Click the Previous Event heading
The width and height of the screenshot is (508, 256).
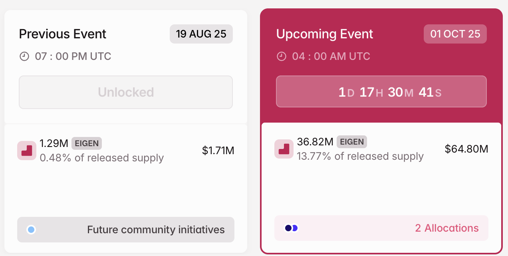tap(63, 34)
